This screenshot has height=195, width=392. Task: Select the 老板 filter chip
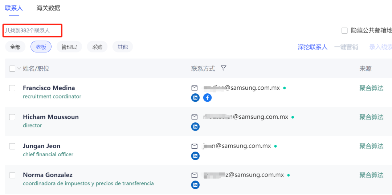(x=41, y=47)
